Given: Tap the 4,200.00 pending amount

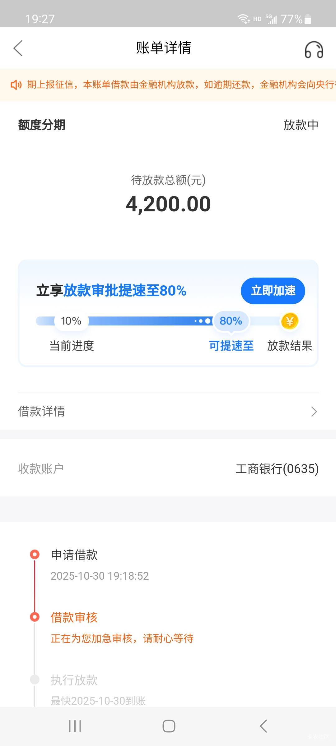Looking at the screenshot, I should [x=168, y=204].
